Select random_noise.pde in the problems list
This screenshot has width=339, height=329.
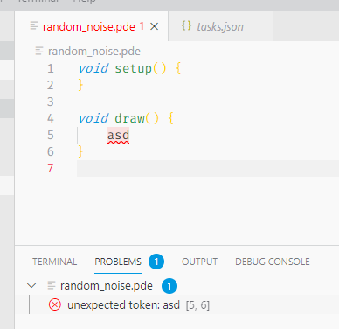click(x=107, y=286)
